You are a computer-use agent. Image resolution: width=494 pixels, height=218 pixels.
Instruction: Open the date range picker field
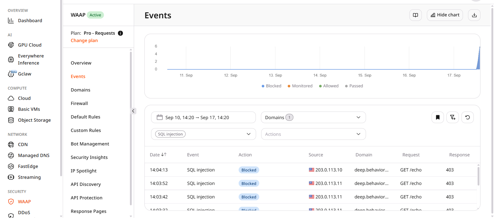point(204,117)
